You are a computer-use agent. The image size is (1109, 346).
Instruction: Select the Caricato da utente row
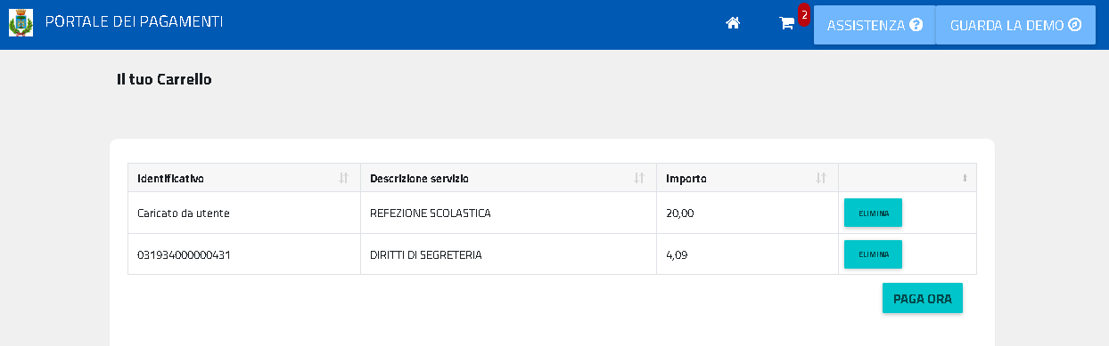(552, 213)
